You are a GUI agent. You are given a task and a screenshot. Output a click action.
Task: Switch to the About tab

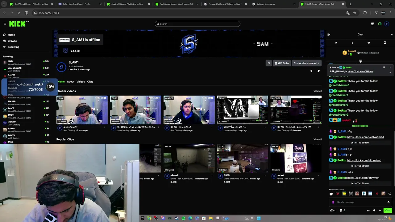[x=71, y=82]
